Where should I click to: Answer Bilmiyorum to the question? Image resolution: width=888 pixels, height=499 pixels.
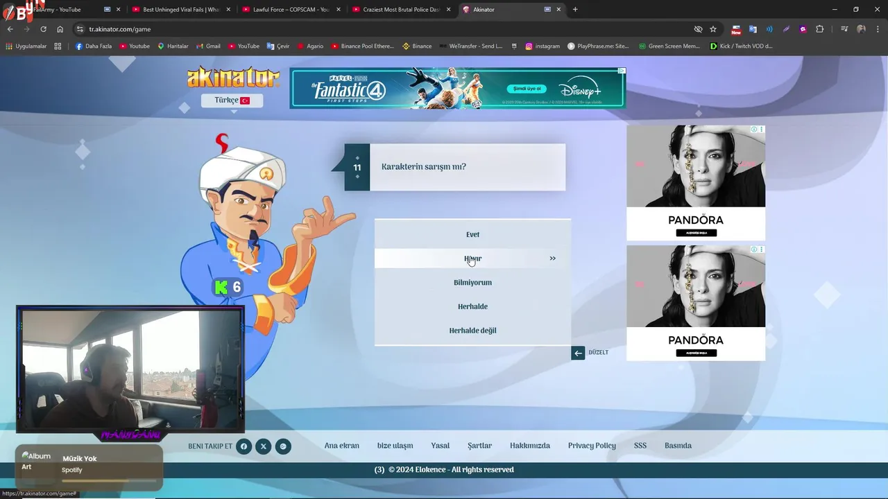point(472,283)
